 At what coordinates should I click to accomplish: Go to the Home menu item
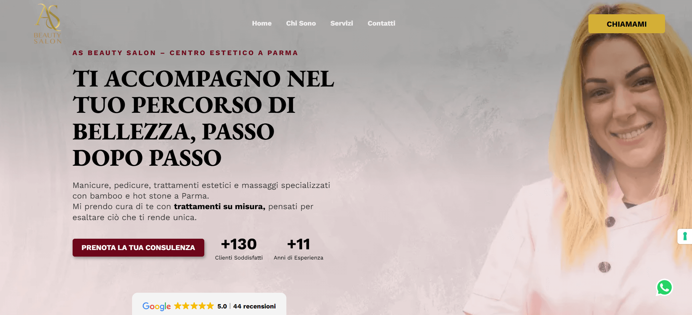[262, 23]
